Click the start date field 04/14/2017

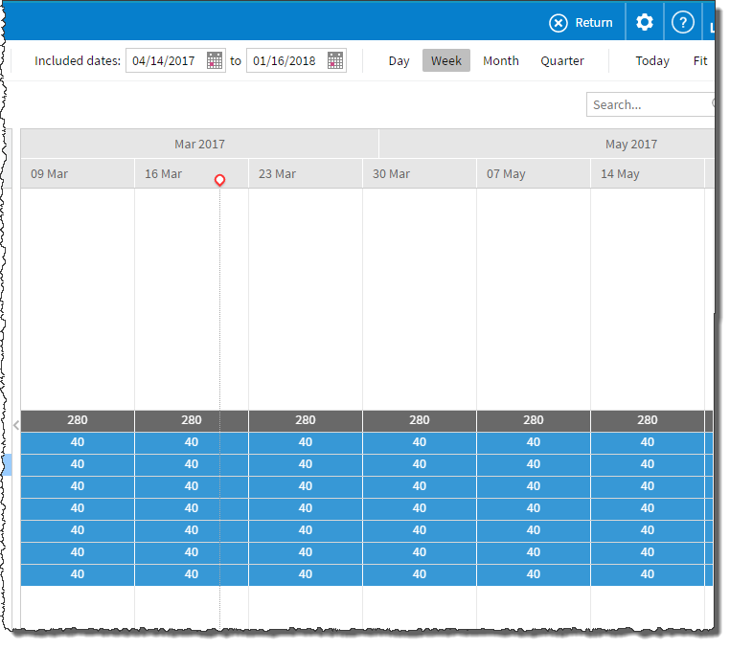(164, 61)
